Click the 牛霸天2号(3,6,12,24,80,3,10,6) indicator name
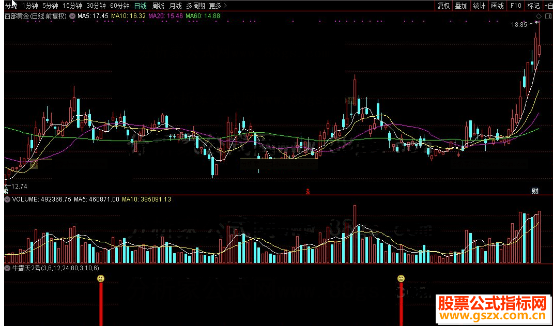The image size is (553, 326). [x=56, y=268]
